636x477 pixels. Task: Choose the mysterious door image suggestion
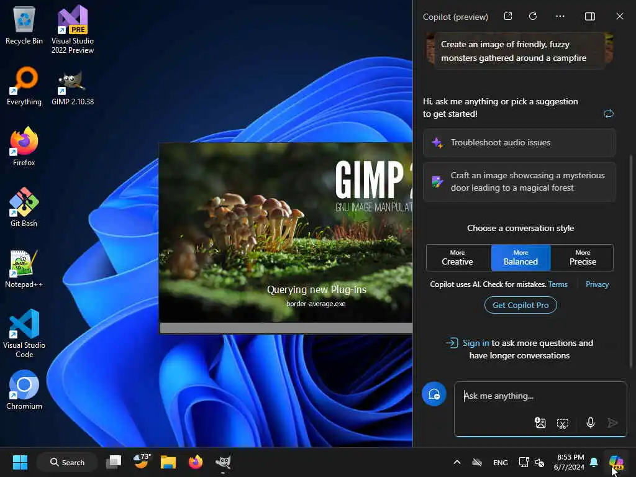tap(519, 182)
